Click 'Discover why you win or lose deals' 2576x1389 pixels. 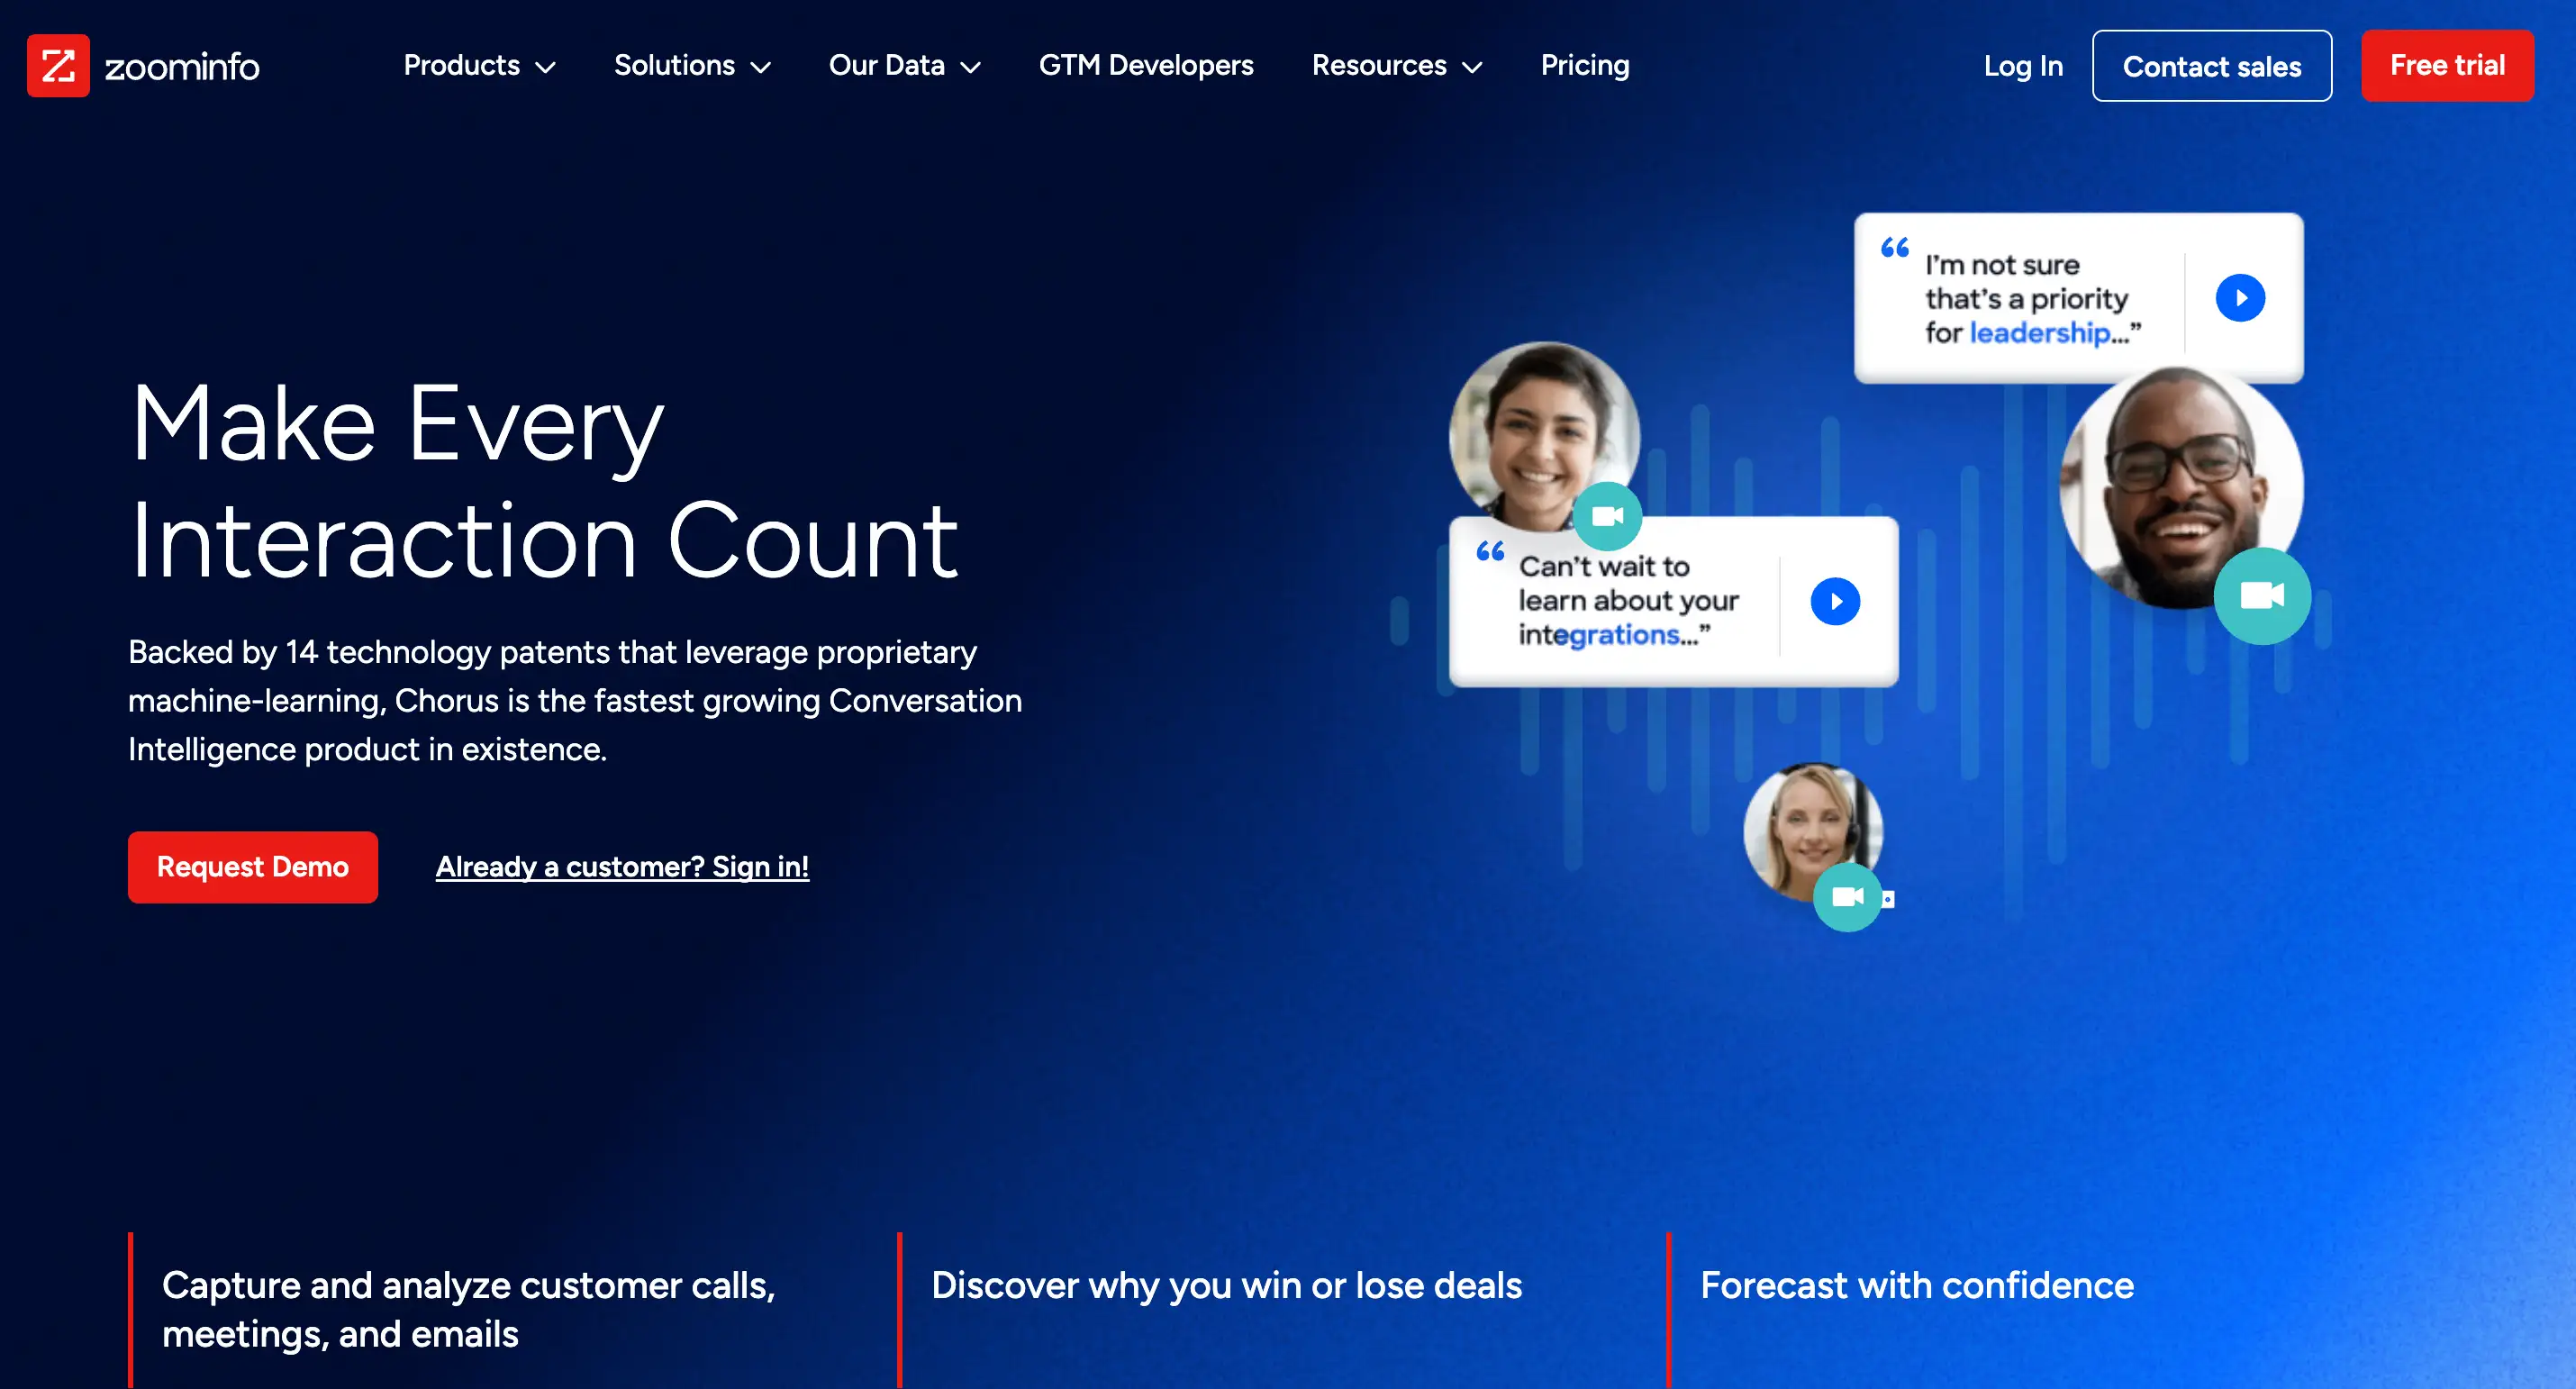coord(1226,1285)
